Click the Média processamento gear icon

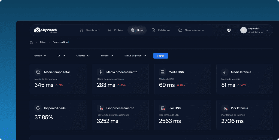(x=100, y=72)
